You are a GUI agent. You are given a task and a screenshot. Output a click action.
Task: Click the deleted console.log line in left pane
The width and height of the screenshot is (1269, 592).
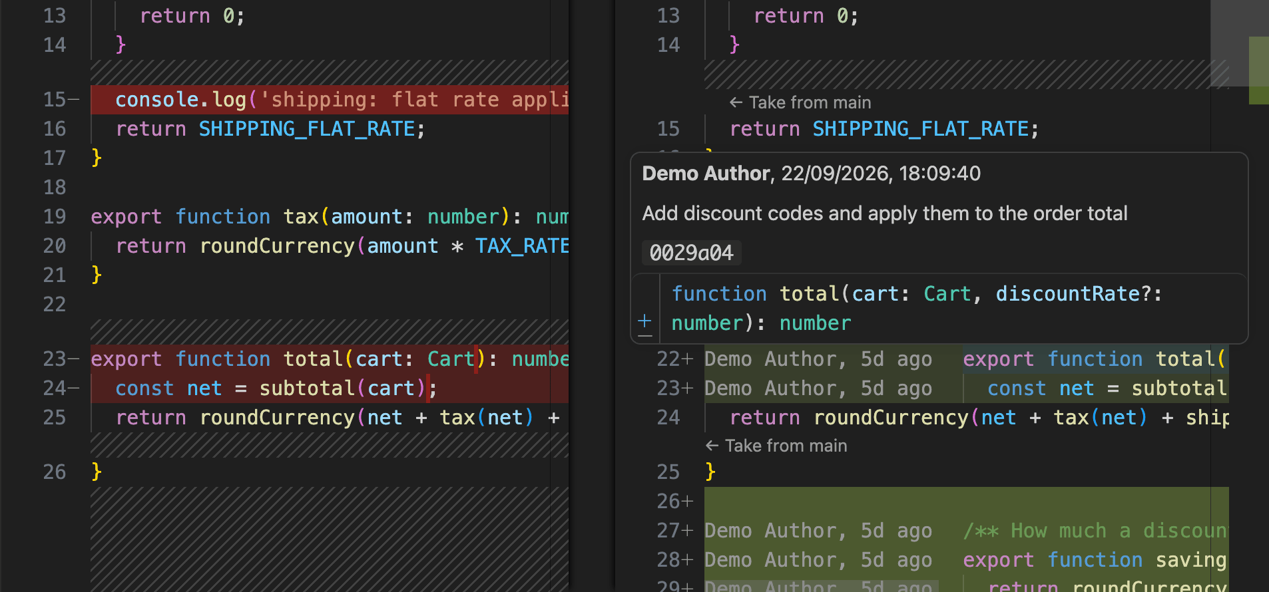pyautogui.click(x=330, y=100)
